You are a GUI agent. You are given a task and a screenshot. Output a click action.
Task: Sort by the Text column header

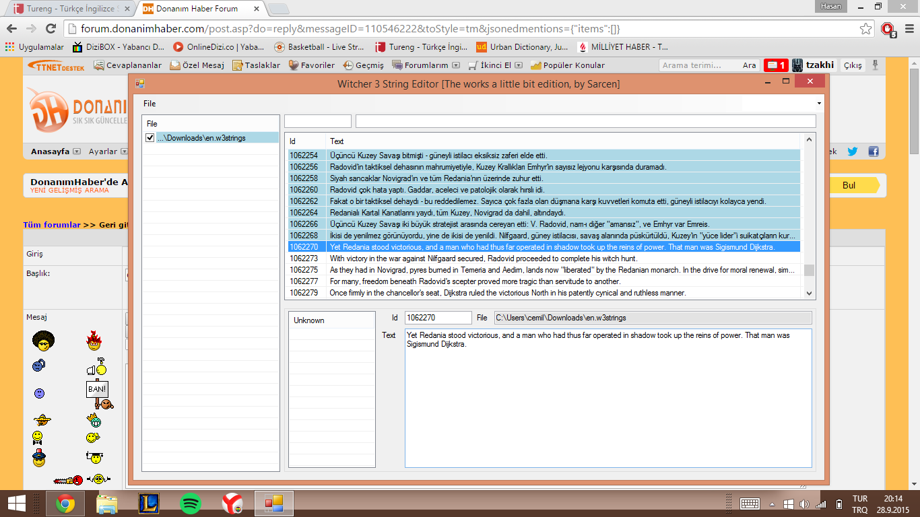click(x=337, y=141)
